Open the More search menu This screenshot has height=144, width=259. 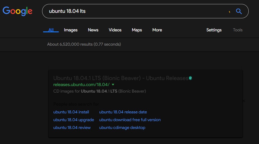click(157, 30)
